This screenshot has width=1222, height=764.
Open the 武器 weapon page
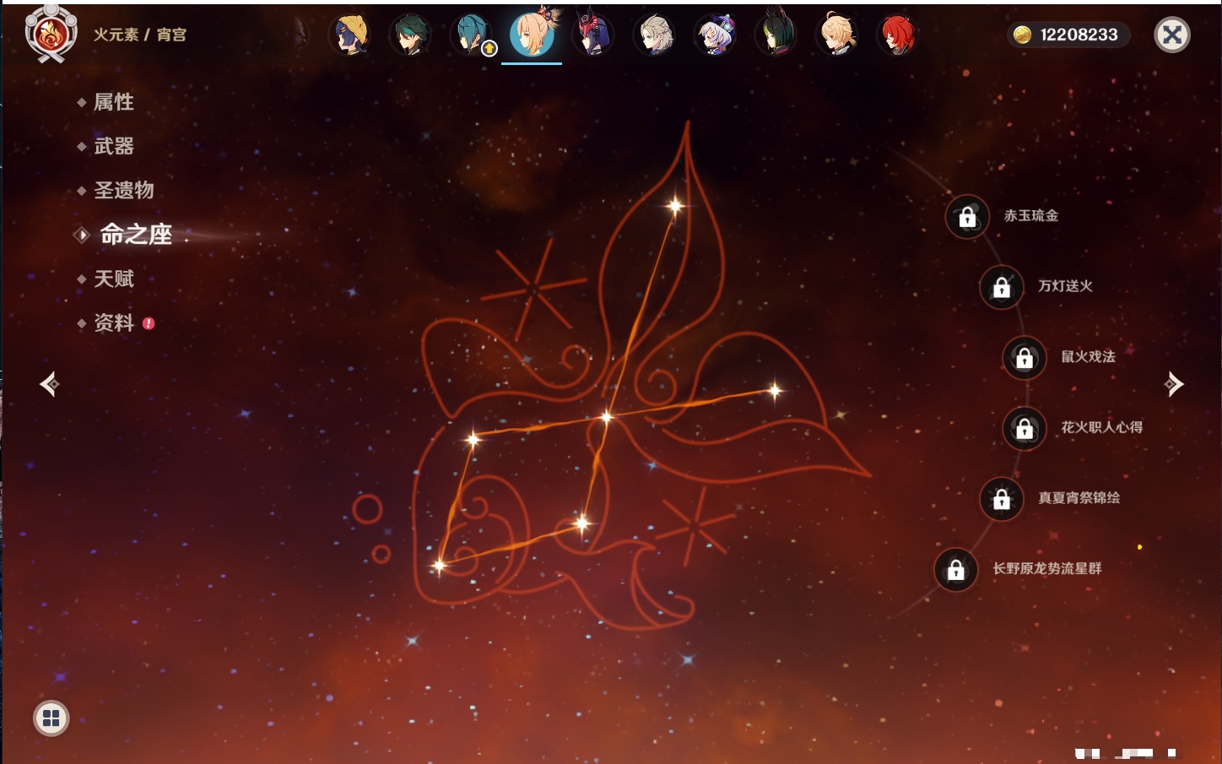pos(113,146)
